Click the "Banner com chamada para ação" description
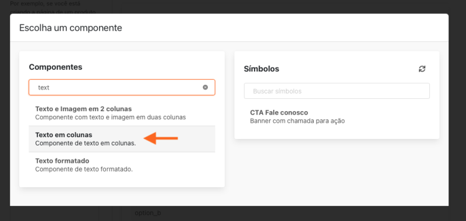This screenshot has width=466, height=221. 297,121
